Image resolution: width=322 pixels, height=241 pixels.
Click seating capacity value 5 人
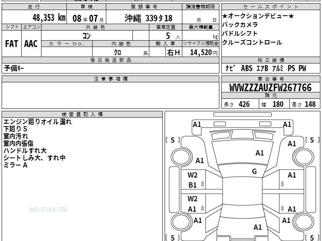[x=173, y=36]
